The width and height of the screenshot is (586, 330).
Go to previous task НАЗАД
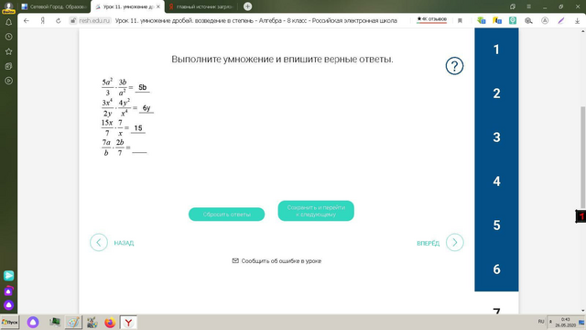(x=124, y=243)
